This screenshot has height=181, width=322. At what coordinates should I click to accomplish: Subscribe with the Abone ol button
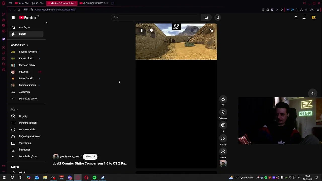coord(90,157)
